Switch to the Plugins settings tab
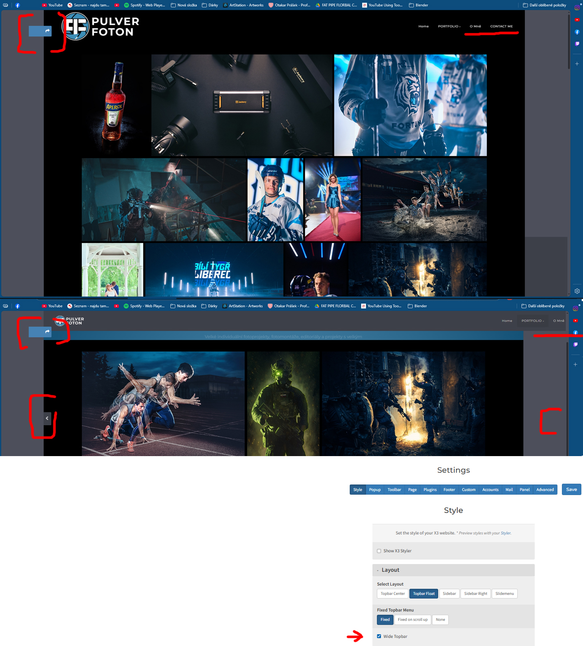583x646 pixels. pyautogui.click(x=430, y=490)
